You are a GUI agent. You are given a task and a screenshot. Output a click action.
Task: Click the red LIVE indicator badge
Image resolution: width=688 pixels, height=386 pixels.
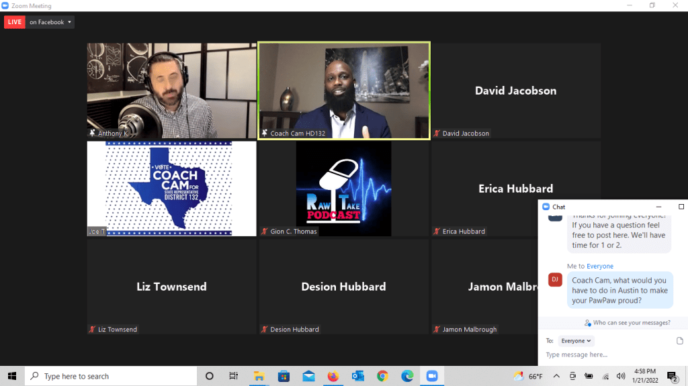pyautogui.click(x=14, y=22)
